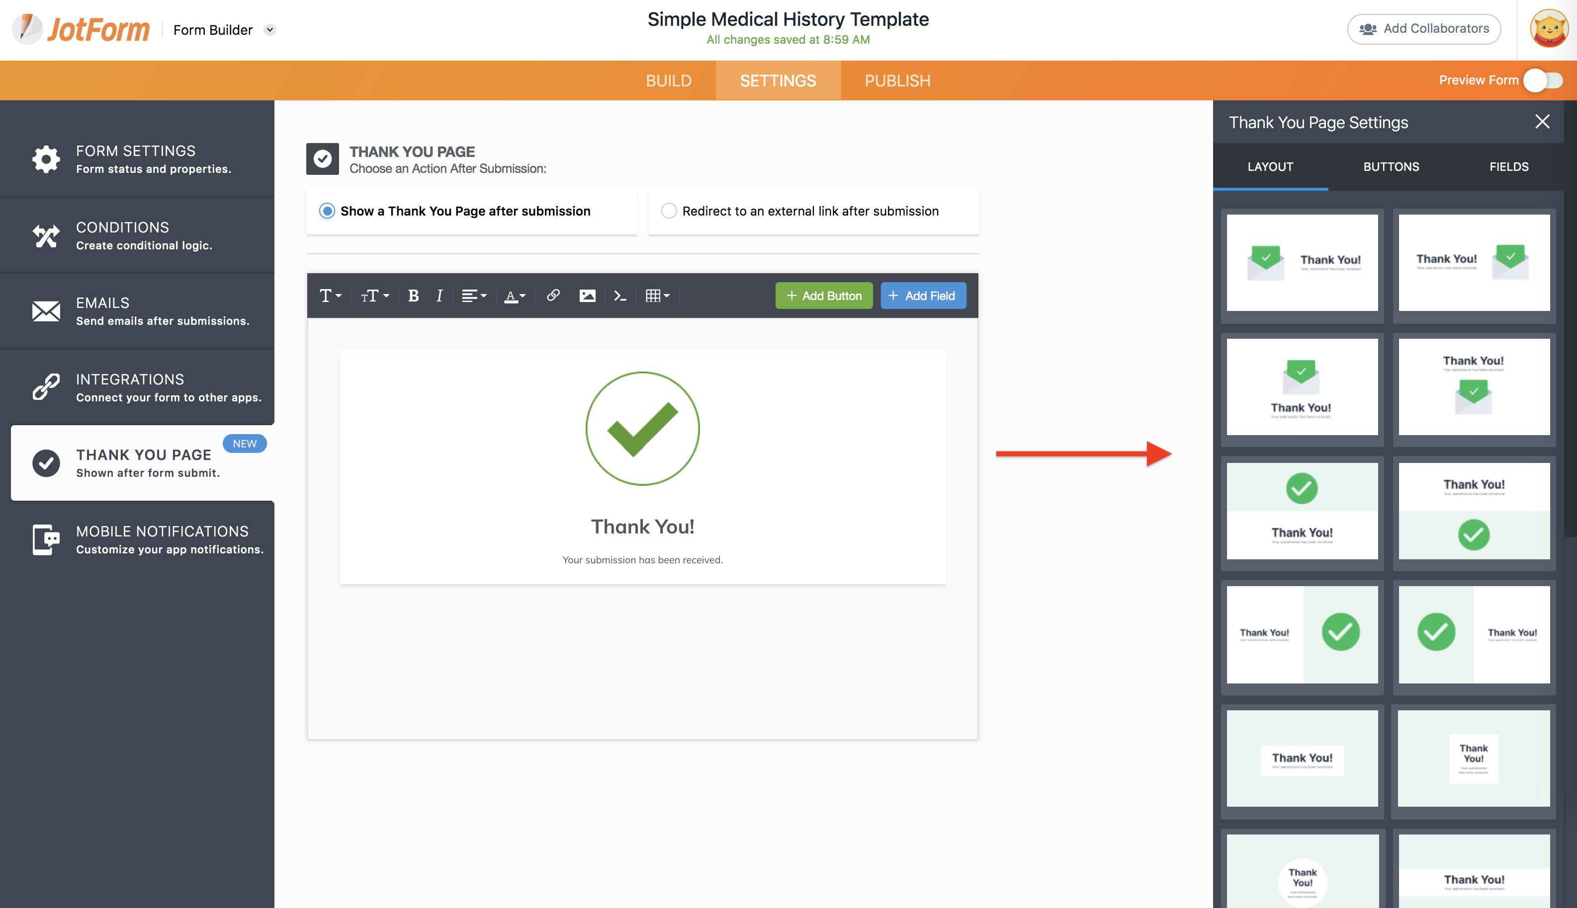Select Redirect to an external link option
This screenshot has width=1577, height=908.
[669, 211]
